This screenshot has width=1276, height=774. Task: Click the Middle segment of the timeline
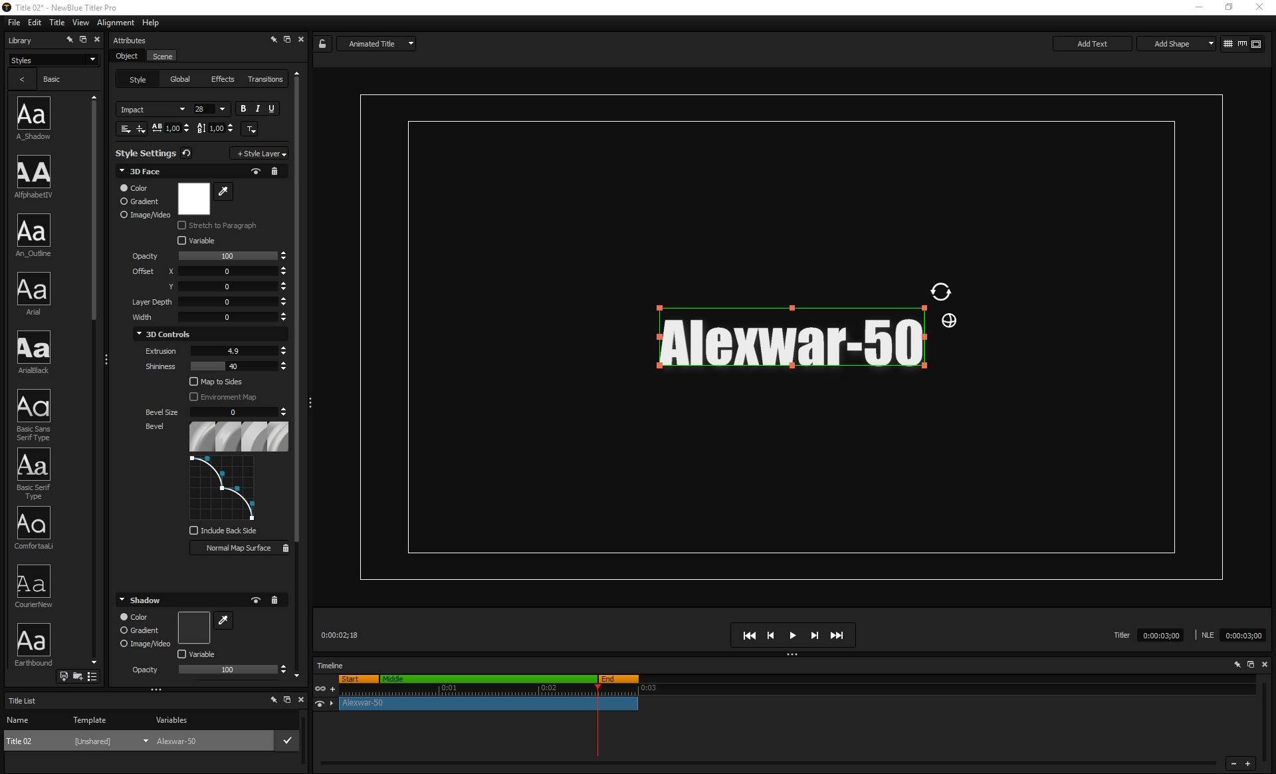(x=488, y=679)
